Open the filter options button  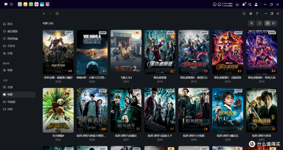251,23
